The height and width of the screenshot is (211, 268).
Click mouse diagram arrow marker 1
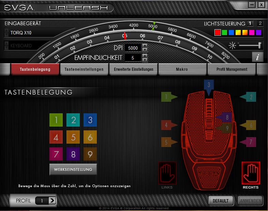(169, 97)
